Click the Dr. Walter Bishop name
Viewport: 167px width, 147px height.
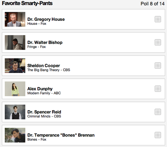tap(45, 43)
